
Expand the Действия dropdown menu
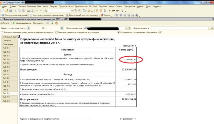click(x=6, y=23)
